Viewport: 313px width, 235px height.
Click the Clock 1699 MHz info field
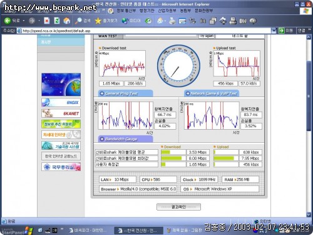click(x=199, y=179)
